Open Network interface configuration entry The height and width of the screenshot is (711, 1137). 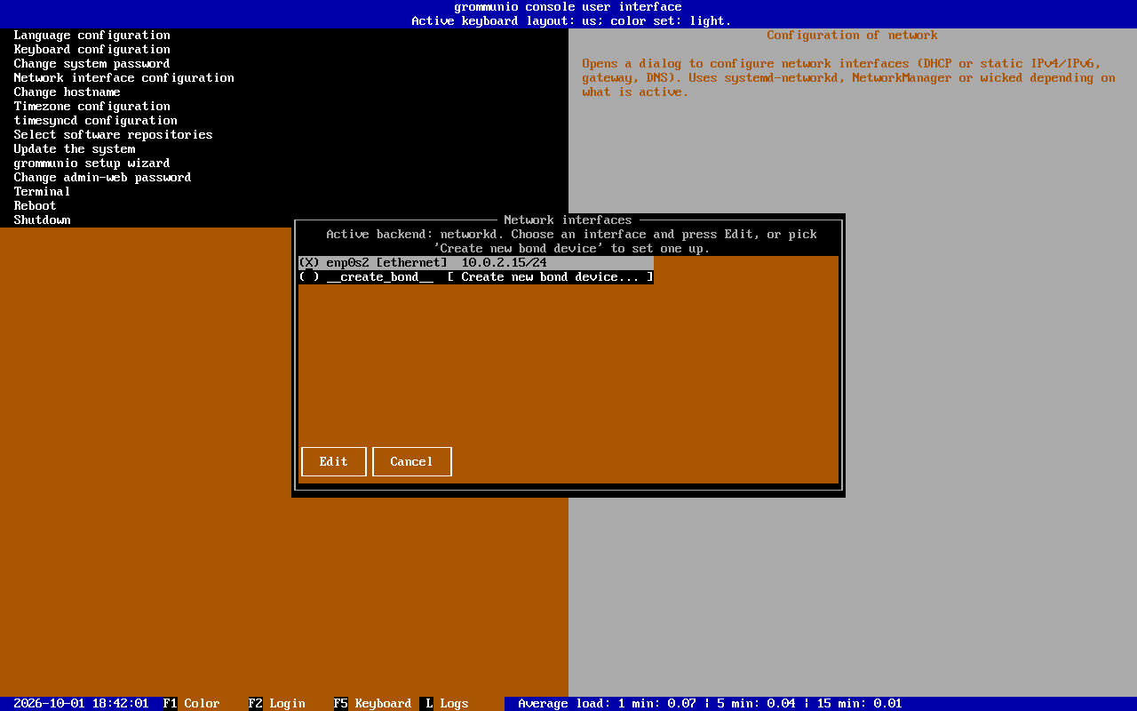pyautogui.click(x=124, y=78)
